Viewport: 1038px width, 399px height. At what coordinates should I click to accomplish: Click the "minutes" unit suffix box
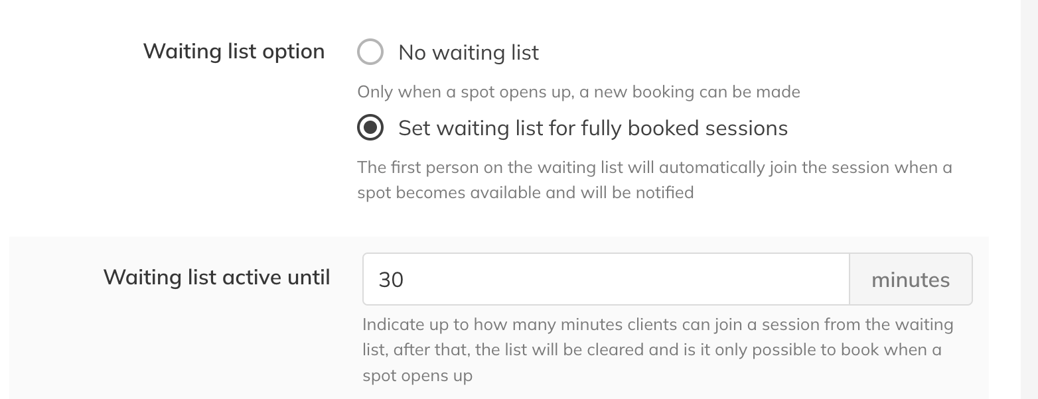pos(910,280)
